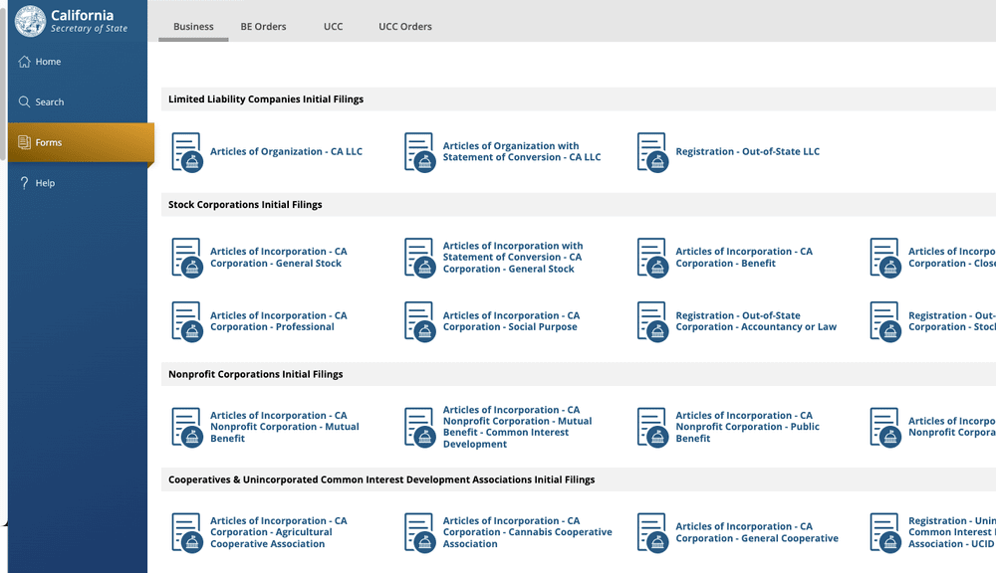This screenshot has width=996, height=573.
Task: Open Registration - Out-of-State LLC link
Action: (748, 151)
